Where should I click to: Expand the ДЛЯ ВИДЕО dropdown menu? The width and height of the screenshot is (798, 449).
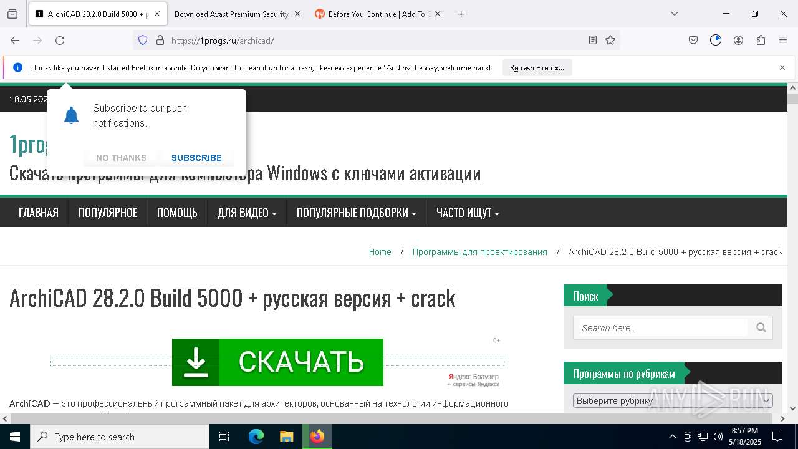pyautogui.click(x=247, y=213)
